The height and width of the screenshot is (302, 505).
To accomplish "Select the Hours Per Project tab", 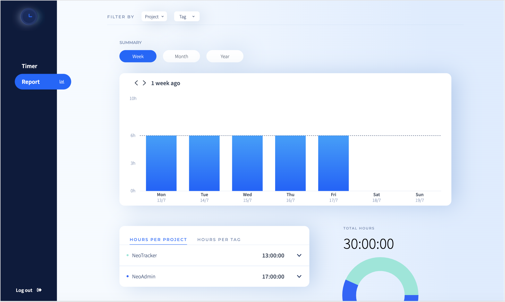I will coord(158,239).
